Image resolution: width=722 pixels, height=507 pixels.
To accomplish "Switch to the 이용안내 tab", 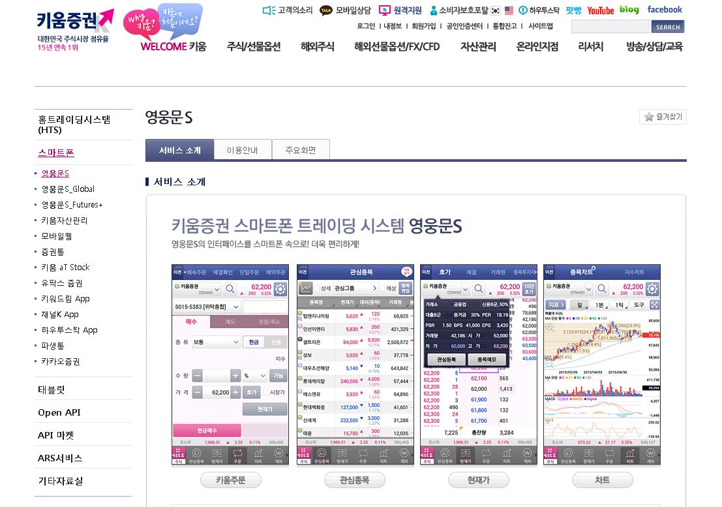I will click(243, 150).
